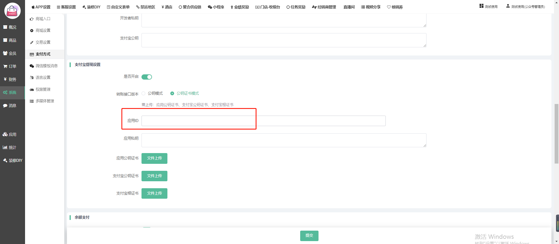Open the 小程序 top menu item
Image resolution: width=559 pixels, height=244 pixels.
[216, 7]
